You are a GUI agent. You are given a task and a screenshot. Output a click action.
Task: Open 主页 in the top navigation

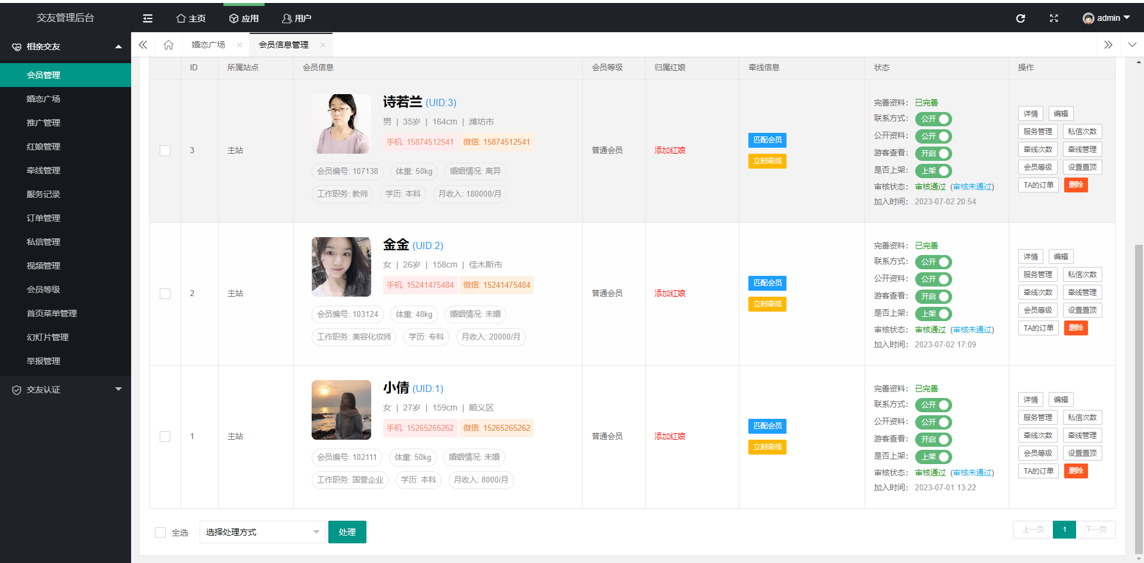click(x=191, y=18)
